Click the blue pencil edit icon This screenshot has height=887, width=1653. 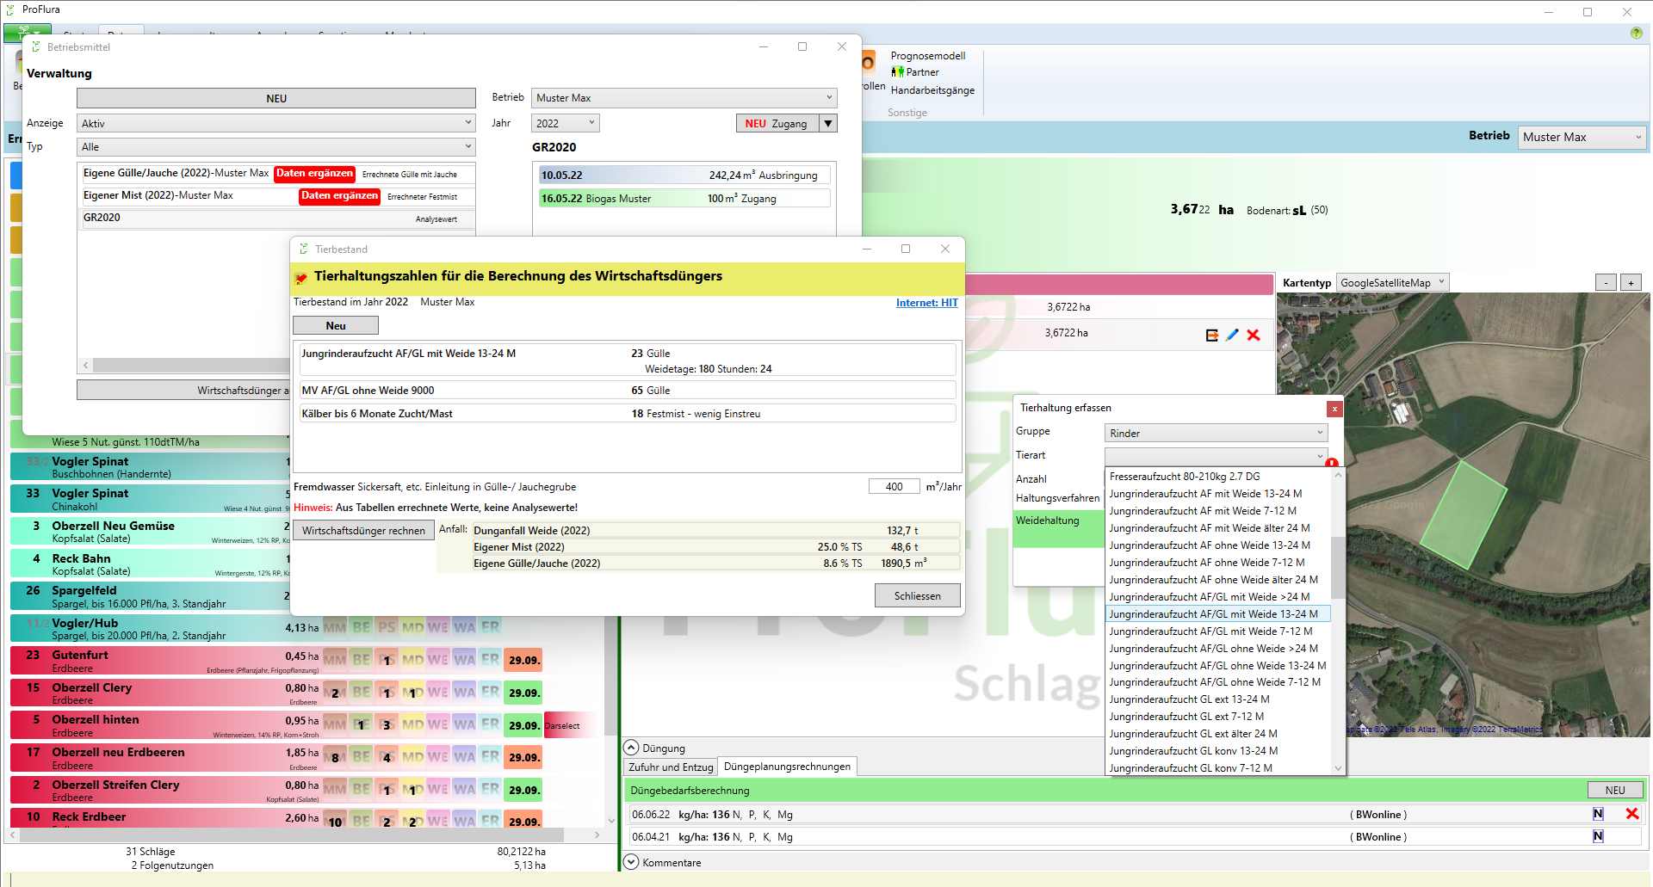[1232, 335]
